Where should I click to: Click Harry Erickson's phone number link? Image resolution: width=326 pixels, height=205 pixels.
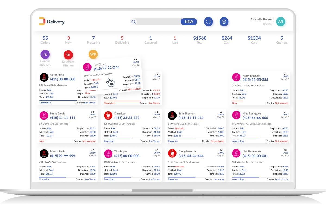255,80
